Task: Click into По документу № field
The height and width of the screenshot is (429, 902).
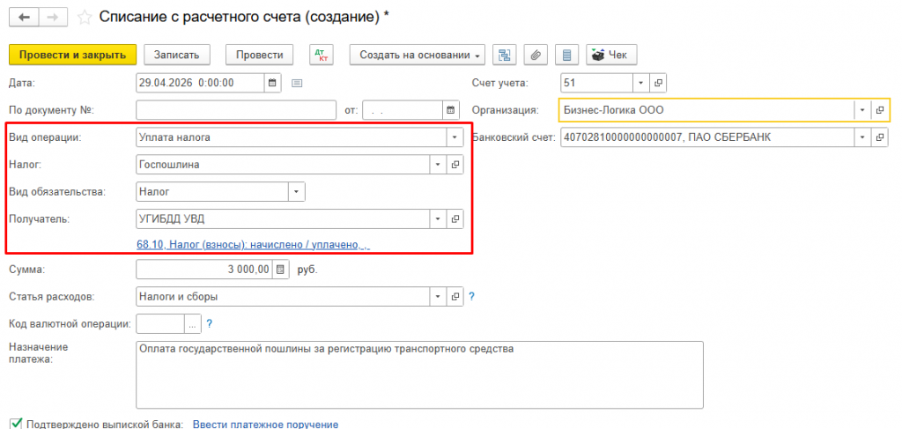Action: (x=236, y=110)
